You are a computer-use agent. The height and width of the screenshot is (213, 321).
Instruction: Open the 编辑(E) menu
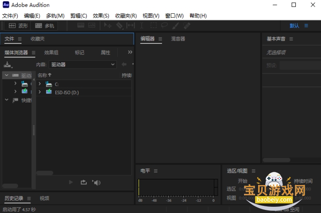pos(32,16)
